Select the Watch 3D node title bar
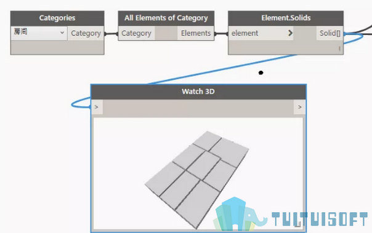The width and height of the screenshot is (372, 233). click(x=198, y=92)
